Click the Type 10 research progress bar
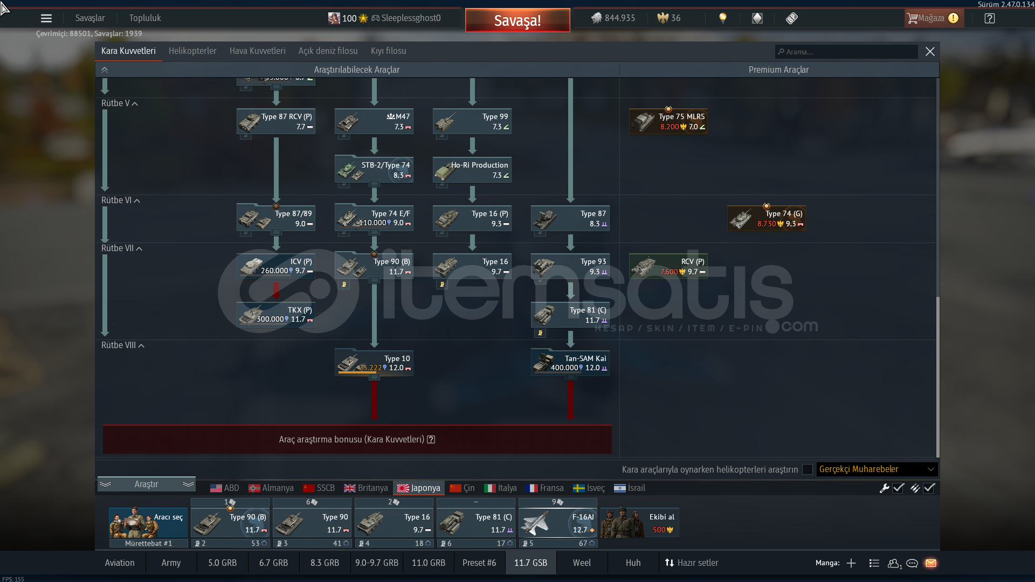 374,373
